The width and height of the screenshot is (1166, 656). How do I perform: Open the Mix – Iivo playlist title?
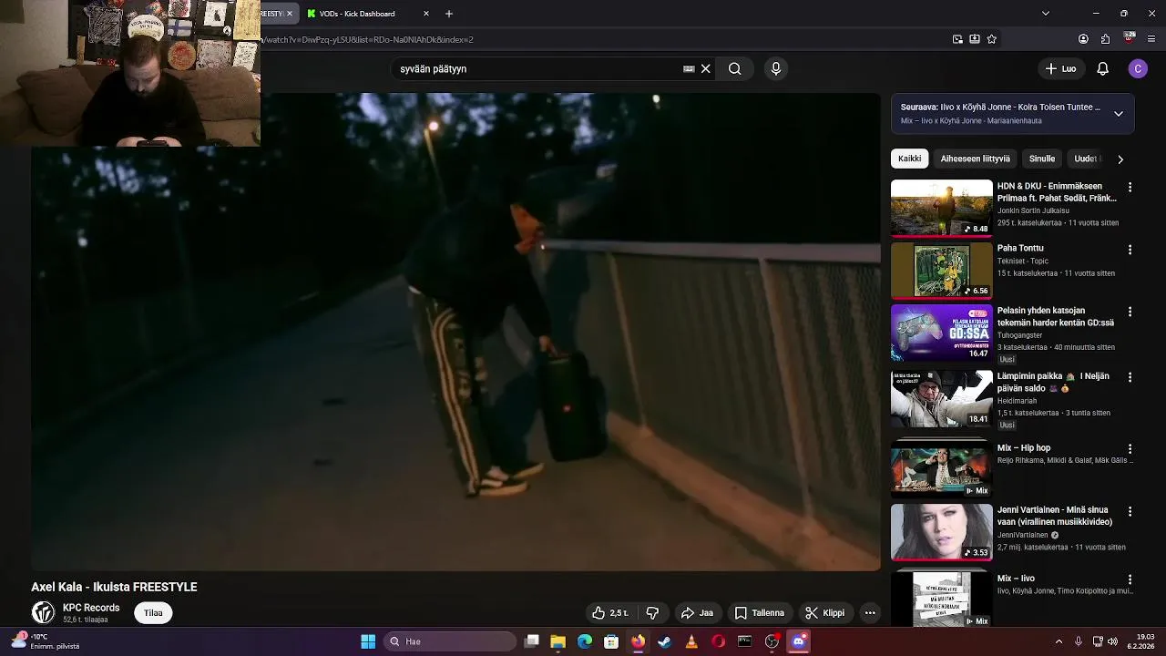pyautogui.click(x=1016, y=579)
